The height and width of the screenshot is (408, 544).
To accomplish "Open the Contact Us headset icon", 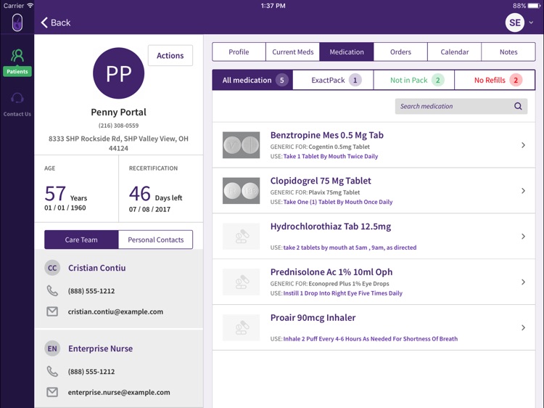I will [17, 98].
